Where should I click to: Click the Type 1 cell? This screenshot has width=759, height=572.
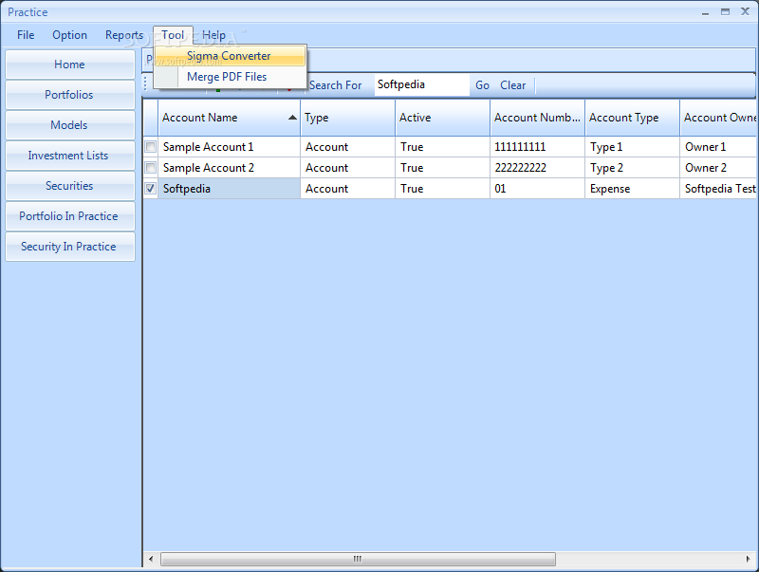(632, 147)
